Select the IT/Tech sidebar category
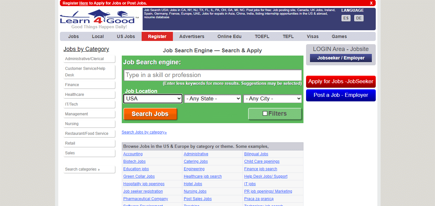Viewport: 435px width, 206px height. coord(90,104)
